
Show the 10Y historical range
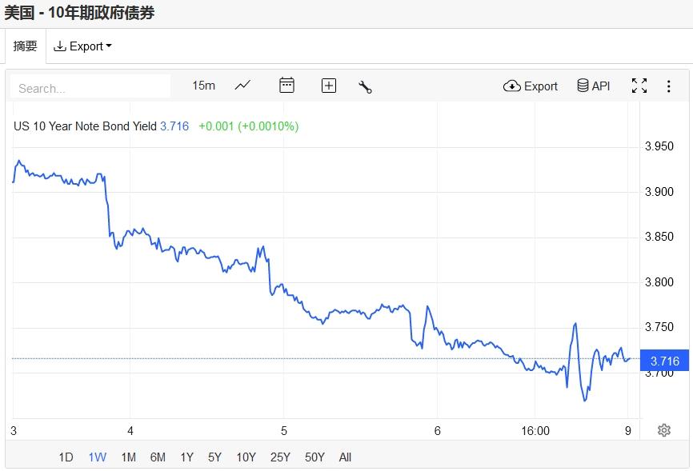246,457
